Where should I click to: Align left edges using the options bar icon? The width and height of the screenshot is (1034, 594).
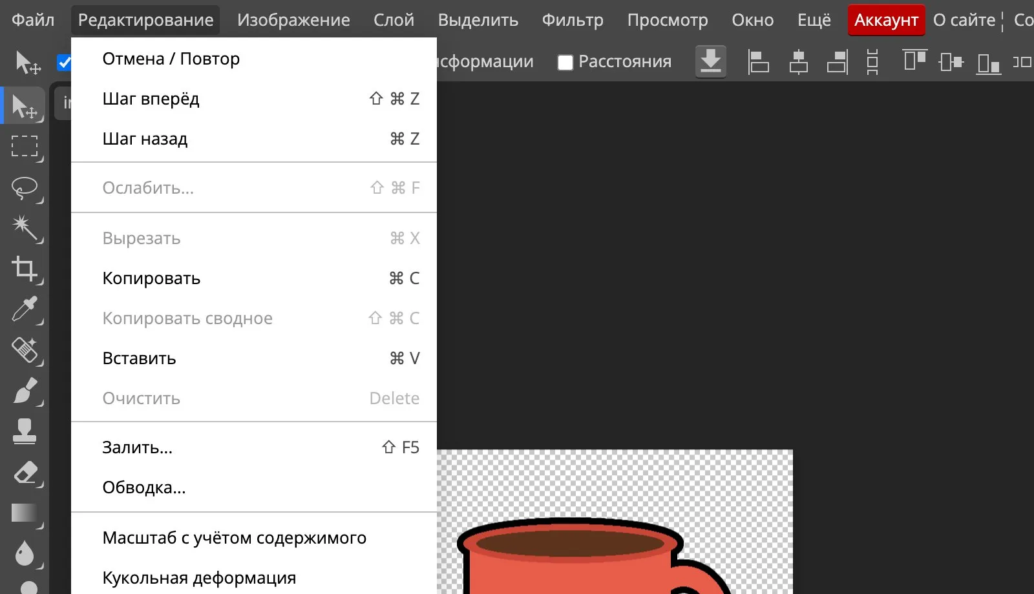coord(758,62)
